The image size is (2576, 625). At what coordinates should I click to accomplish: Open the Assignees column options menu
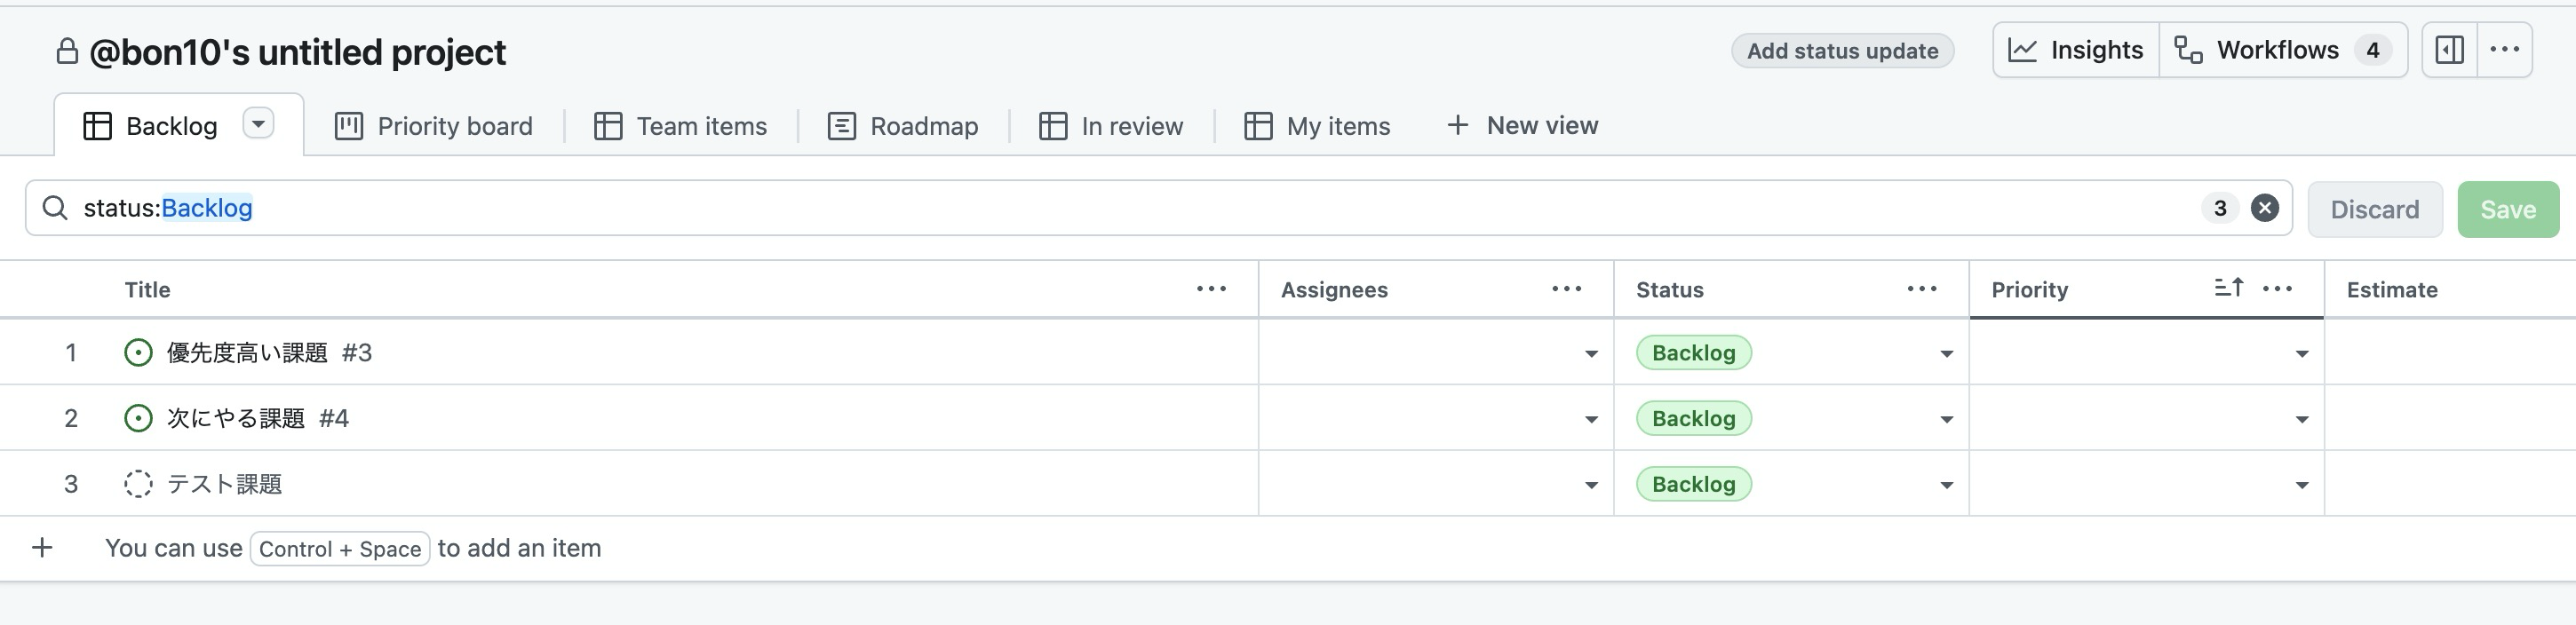(1566, 289)
